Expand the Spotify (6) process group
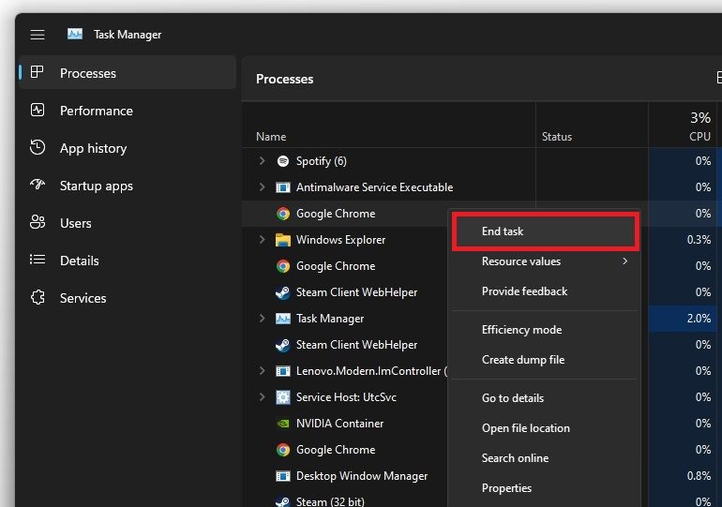The height and width of the screenshot is (507, 722). (263, 161)
